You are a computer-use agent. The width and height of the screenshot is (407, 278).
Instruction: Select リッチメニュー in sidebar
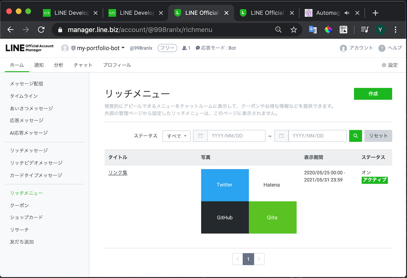[26, 193]
